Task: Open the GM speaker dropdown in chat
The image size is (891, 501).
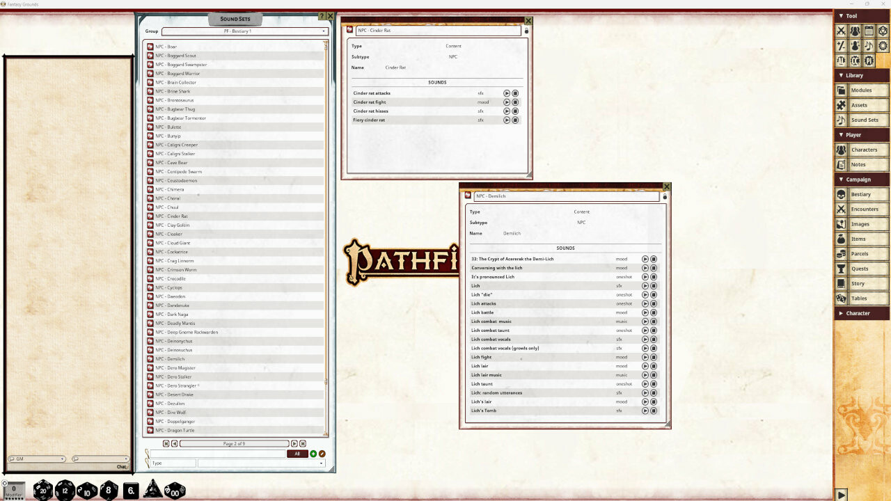Action: click(37, 459)
